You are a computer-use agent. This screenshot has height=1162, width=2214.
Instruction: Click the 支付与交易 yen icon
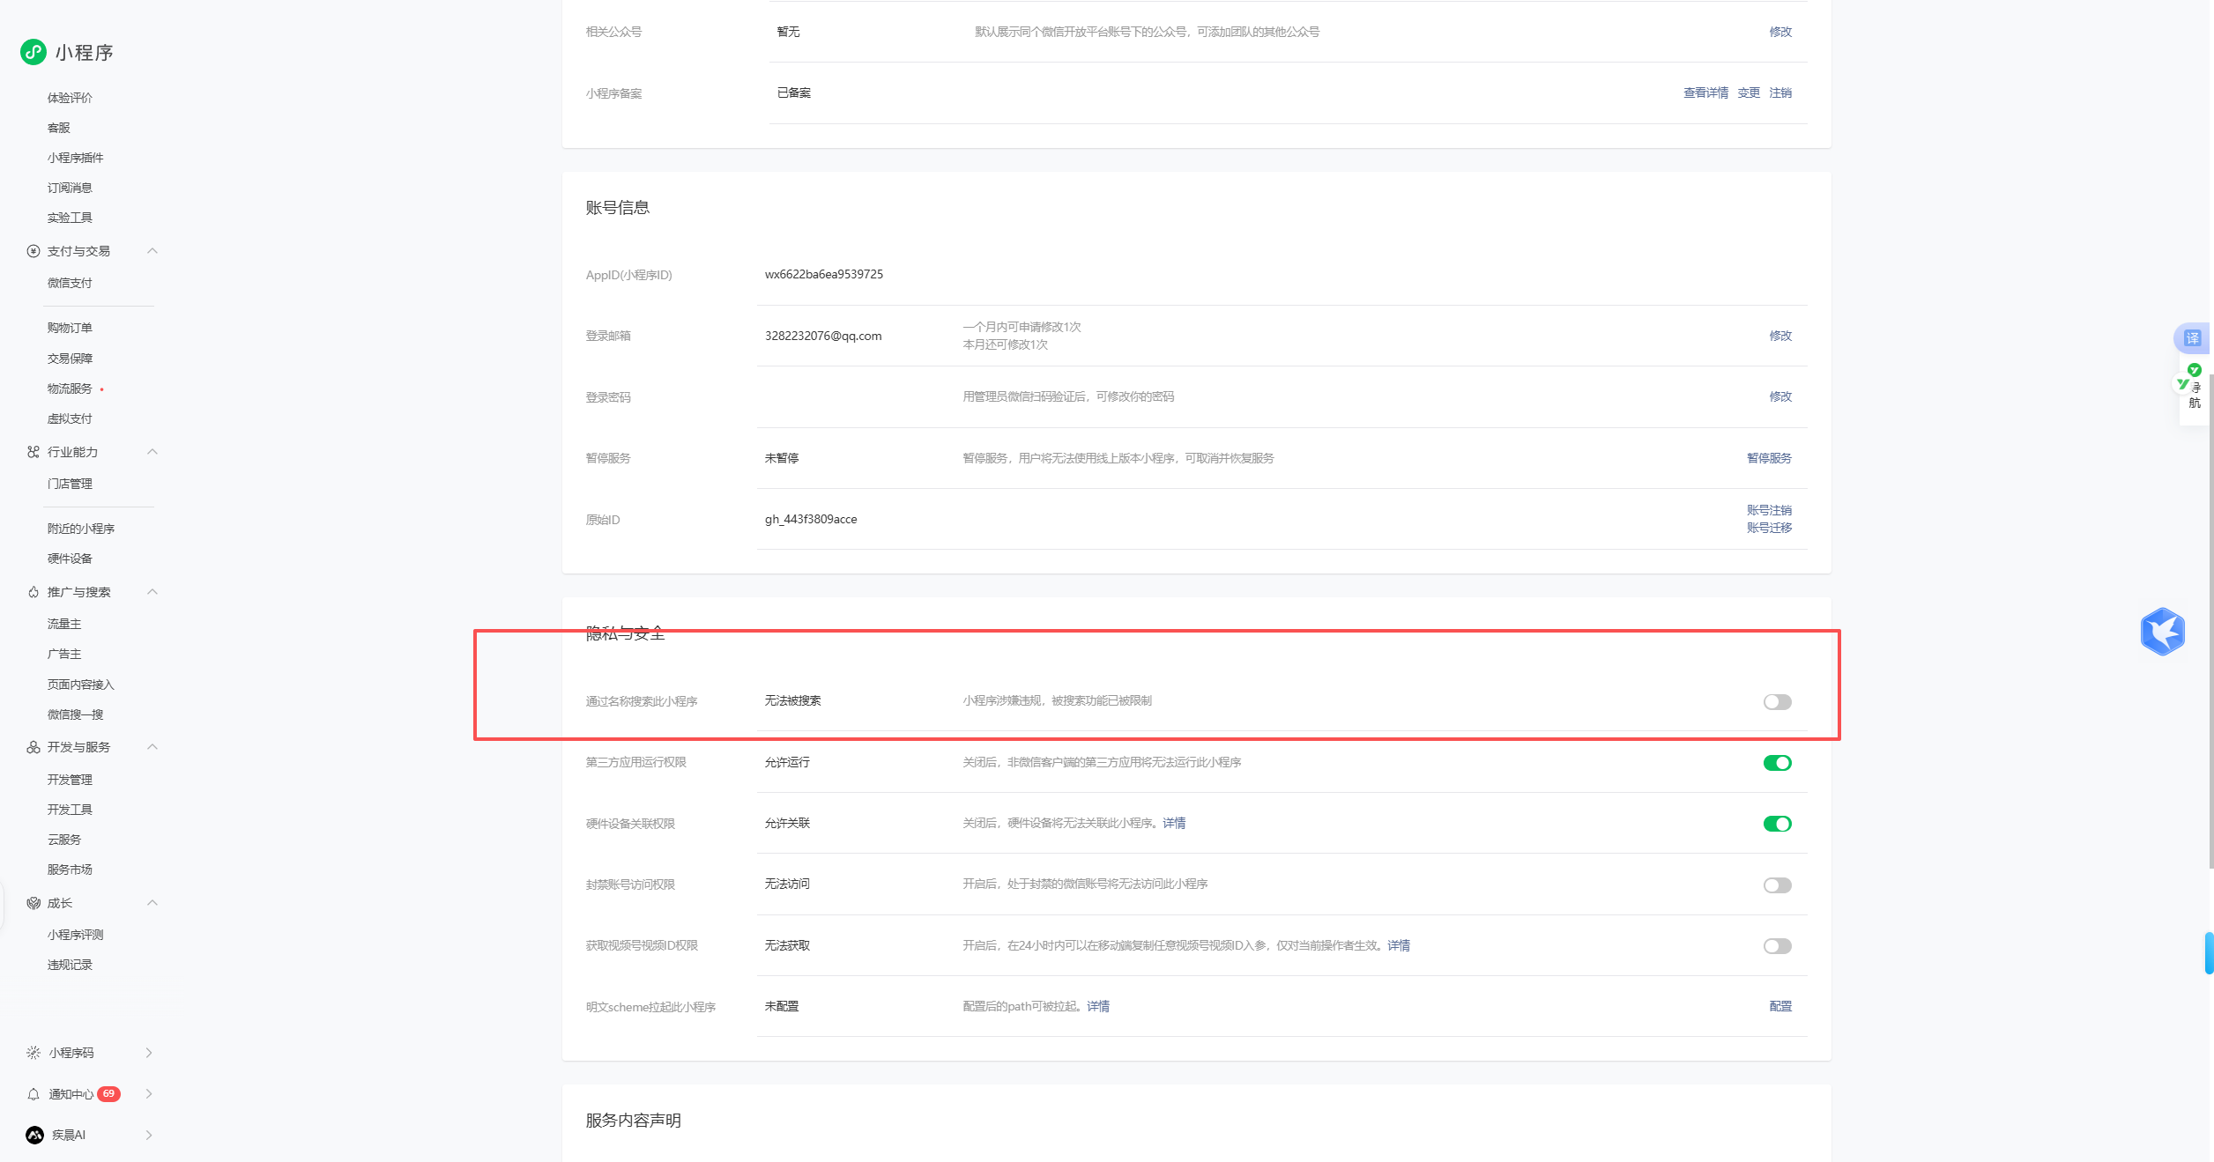pos(33,251)
